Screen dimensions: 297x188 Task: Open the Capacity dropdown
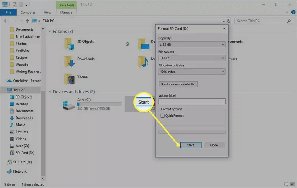[192, 44]
